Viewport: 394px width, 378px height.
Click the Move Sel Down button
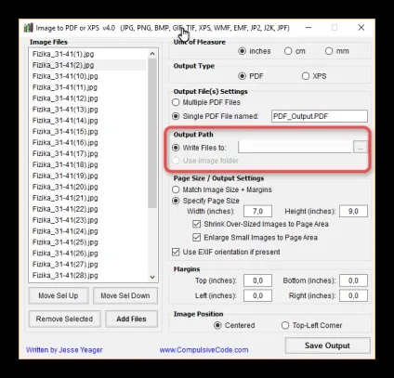point(125,295)
